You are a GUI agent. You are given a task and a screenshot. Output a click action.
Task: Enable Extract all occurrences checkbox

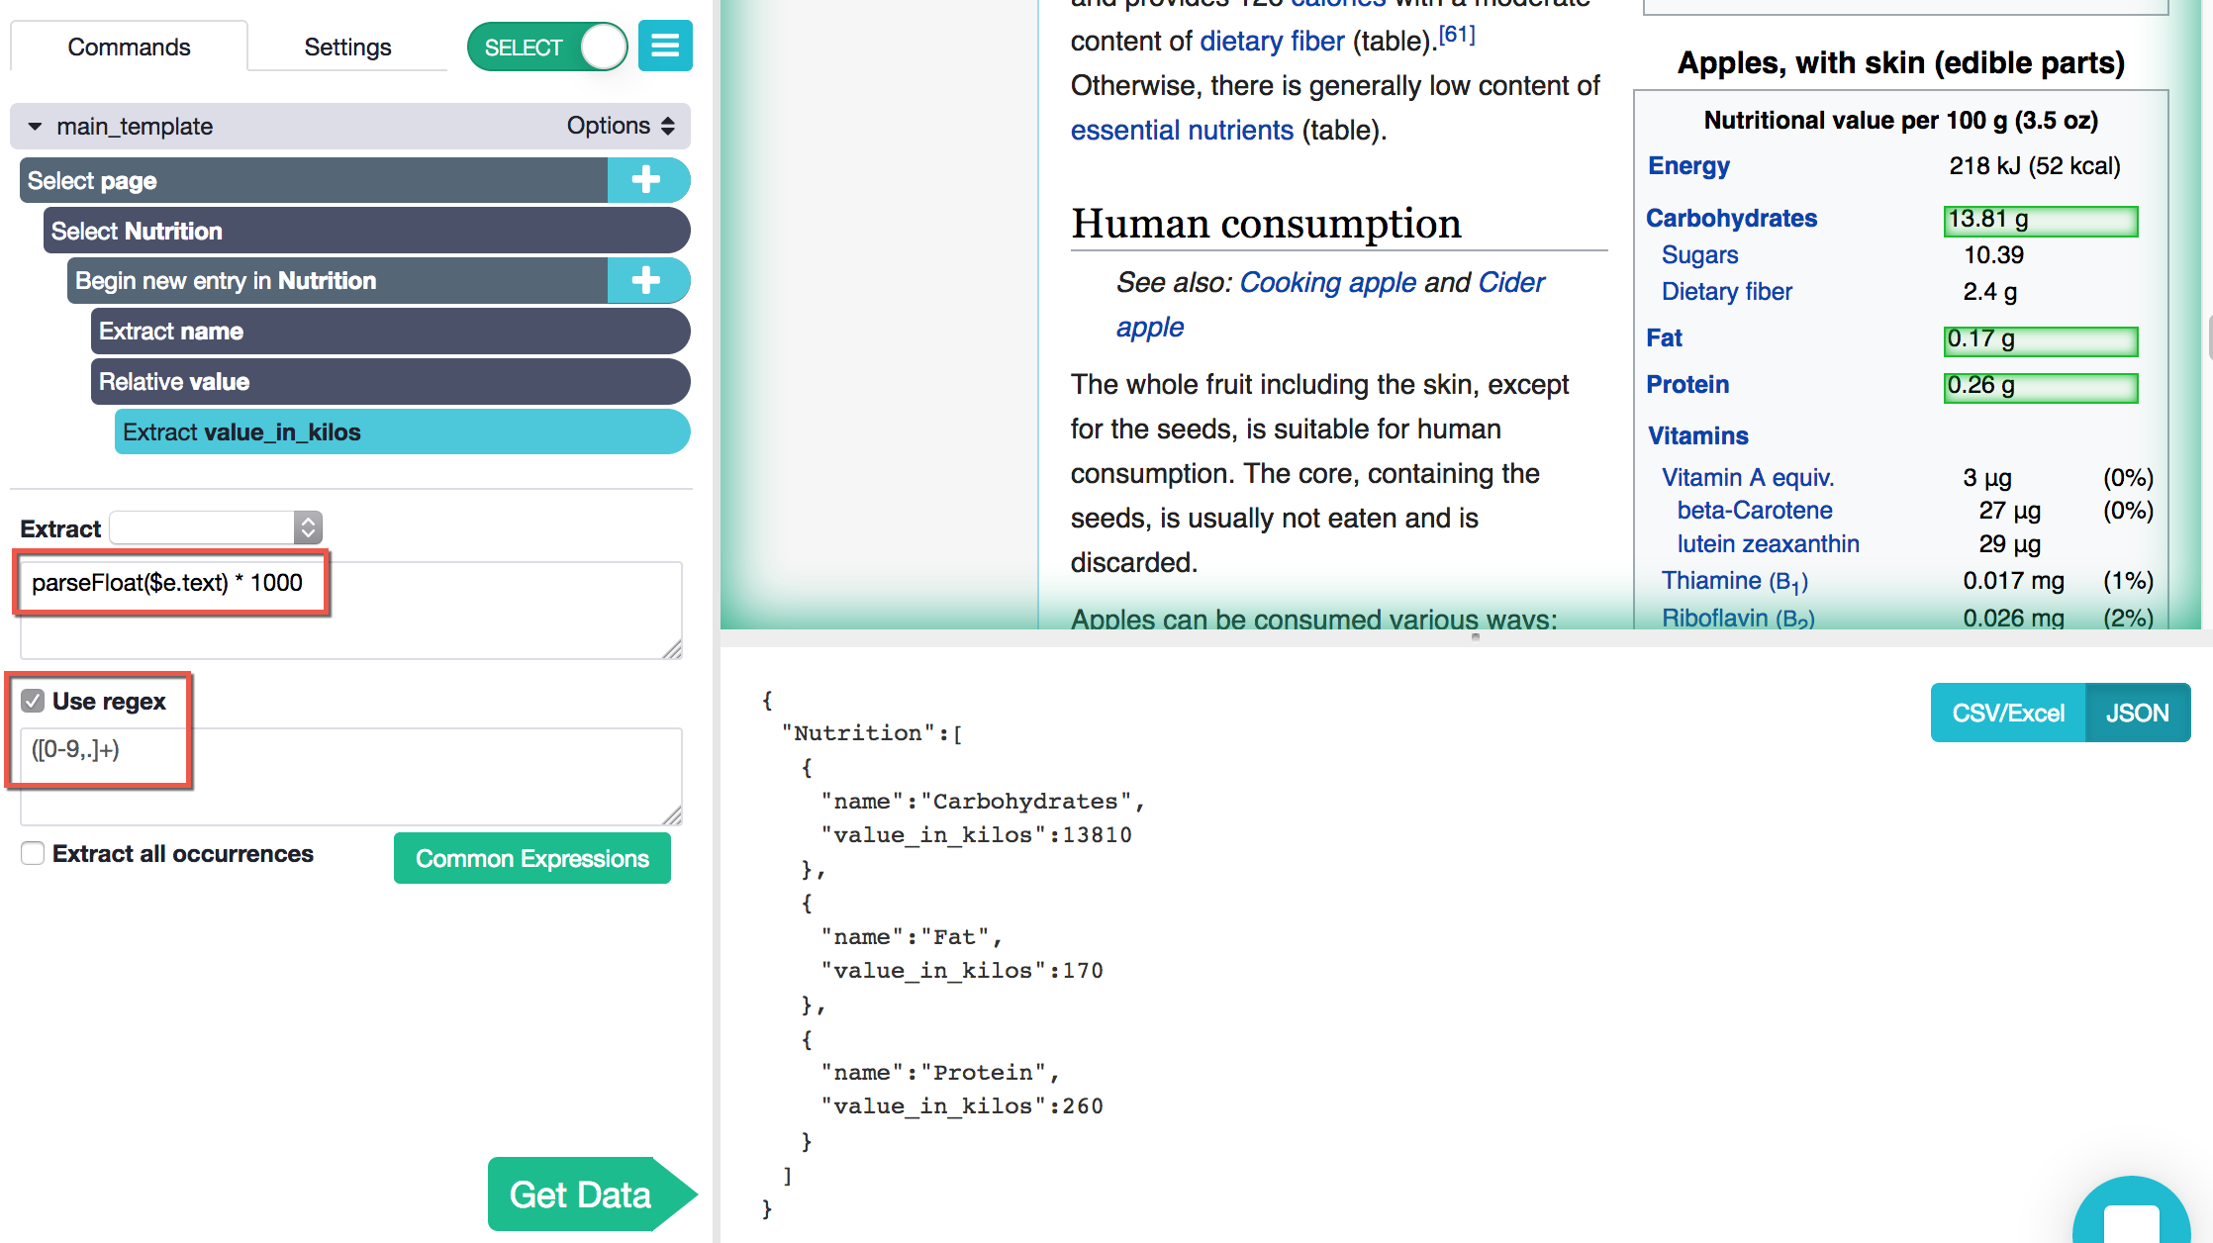pyautogui.click(x=33, y=853)
